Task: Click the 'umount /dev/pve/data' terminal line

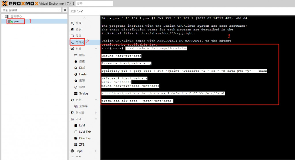Action: 121,56
